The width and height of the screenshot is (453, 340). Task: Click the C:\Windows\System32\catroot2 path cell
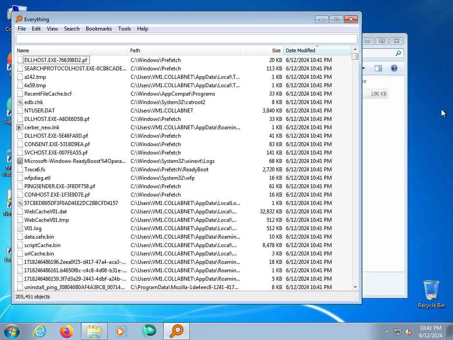tap(168, 102)
